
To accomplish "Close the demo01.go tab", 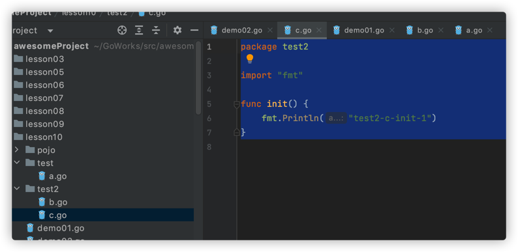I will [x=392, y=31].
